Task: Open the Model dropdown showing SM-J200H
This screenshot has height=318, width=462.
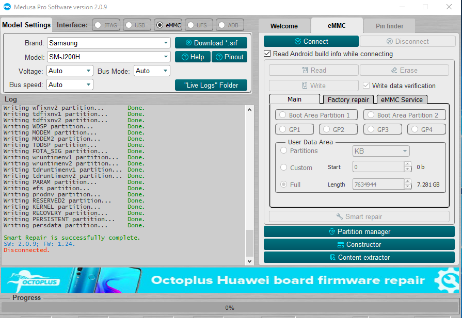Action: coord(109,57)
